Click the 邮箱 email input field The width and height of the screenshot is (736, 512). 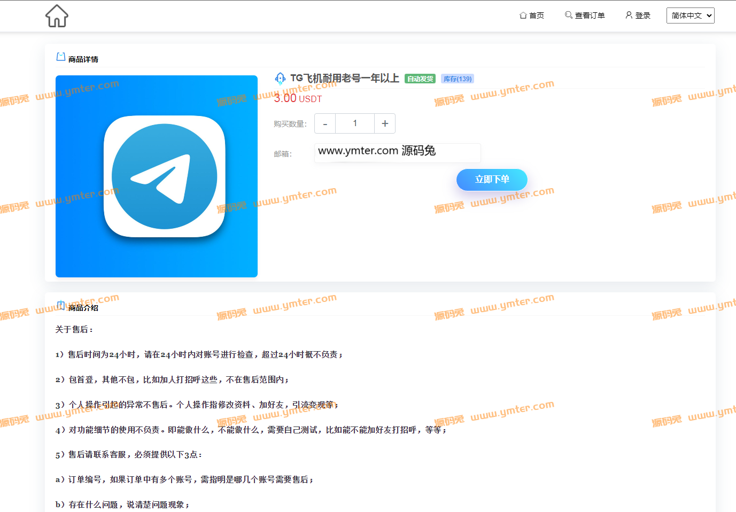[398, 153]
